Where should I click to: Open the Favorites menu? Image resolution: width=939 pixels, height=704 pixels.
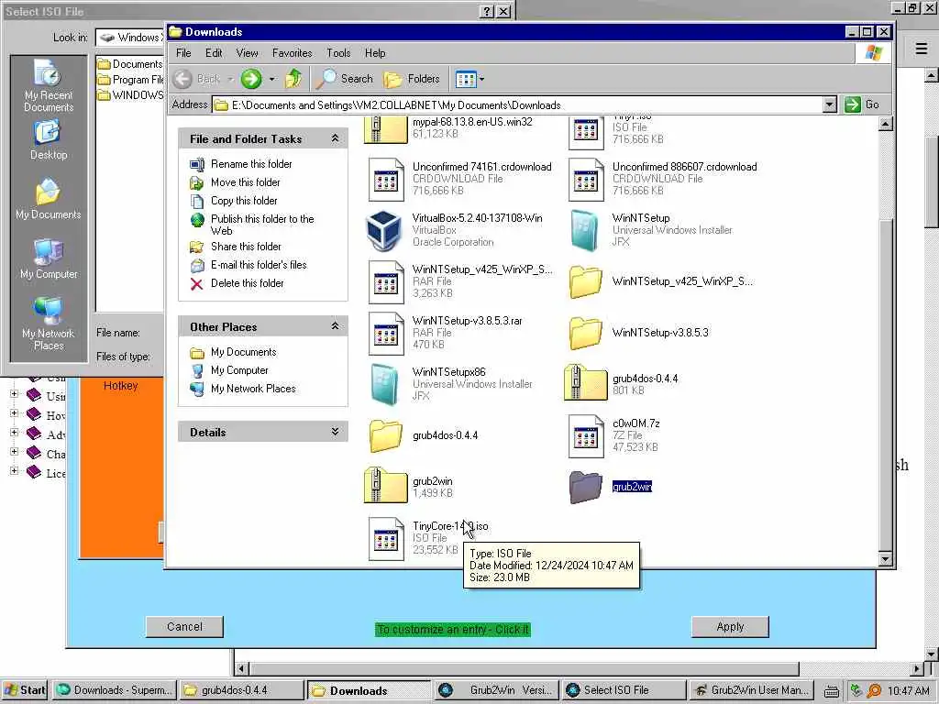[292, 52]
